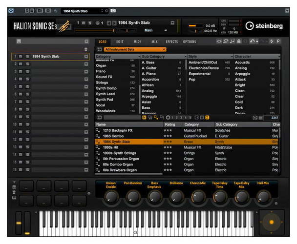Image resolution: width=297 pixels, height=244 pixels.
Task: Open load menu for slot 1
Action: (x=86, y=57)
